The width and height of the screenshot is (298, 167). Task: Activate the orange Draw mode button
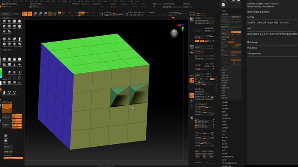pyautogui.click(x=30, y=14)
